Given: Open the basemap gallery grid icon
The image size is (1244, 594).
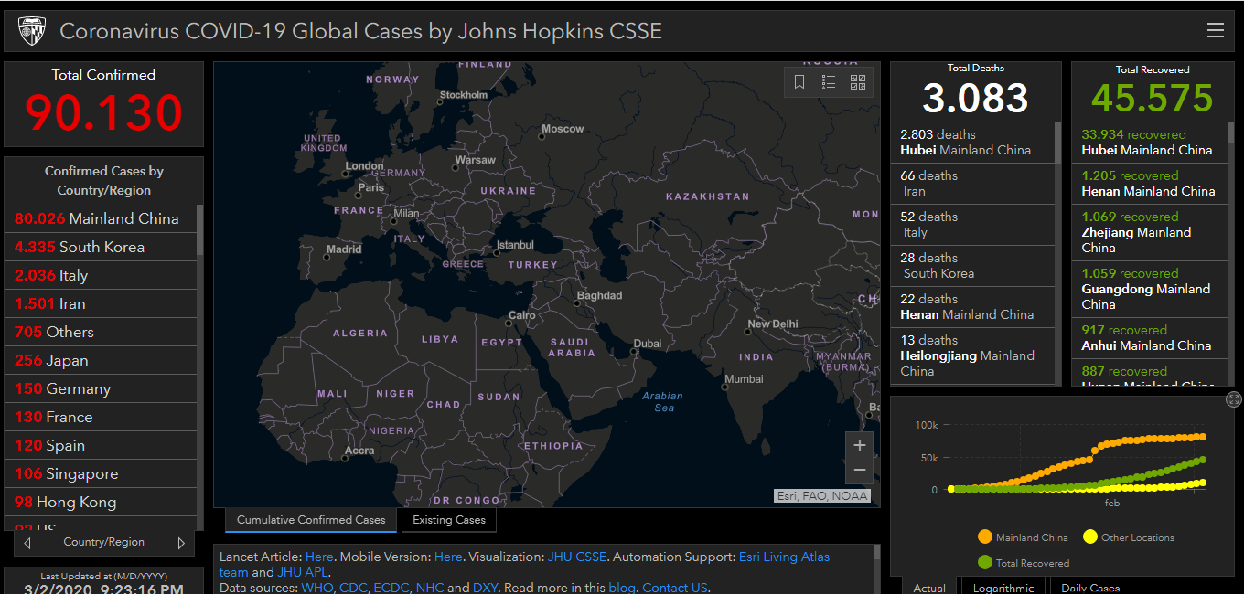Looking at the screenshot, I should coord(858,82).
